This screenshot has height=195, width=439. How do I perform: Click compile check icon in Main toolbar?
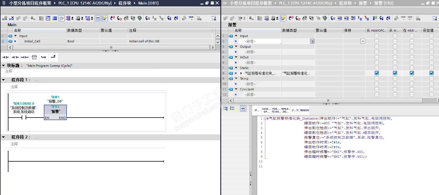(x=140, y=18)
